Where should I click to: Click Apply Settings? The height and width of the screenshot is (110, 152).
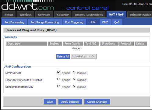click(70, 102)
